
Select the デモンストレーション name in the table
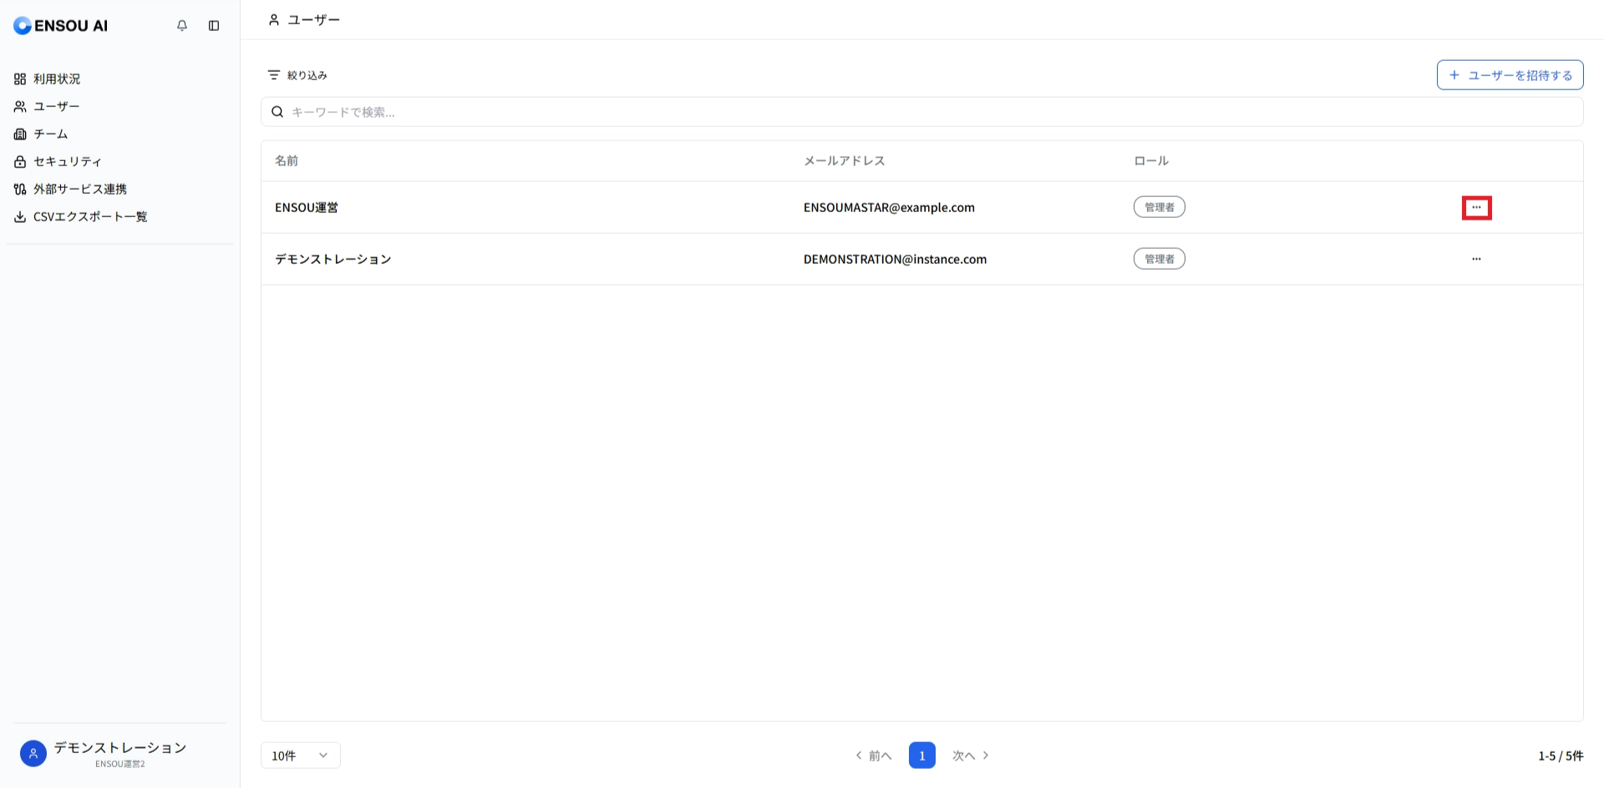click(333, 259)
